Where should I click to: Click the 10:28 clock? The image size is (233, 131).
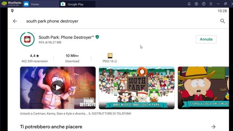tap(222, 11)
